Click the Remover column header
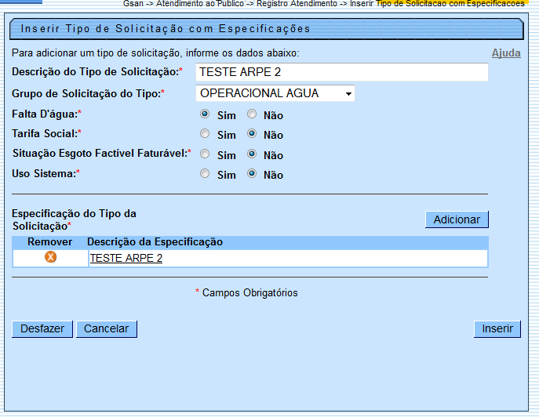Viewport: 539px width, 417px height. [50, 242]
